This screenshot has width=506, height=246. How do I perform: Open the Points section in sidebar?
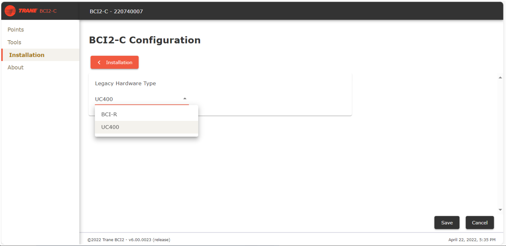pyautogui.click(x=16, y=29)
